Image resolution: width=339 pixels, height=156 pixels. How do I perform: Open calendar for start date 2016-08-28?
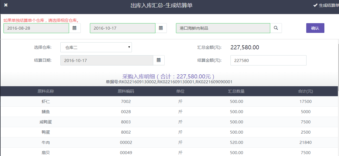tap(75, 28)
